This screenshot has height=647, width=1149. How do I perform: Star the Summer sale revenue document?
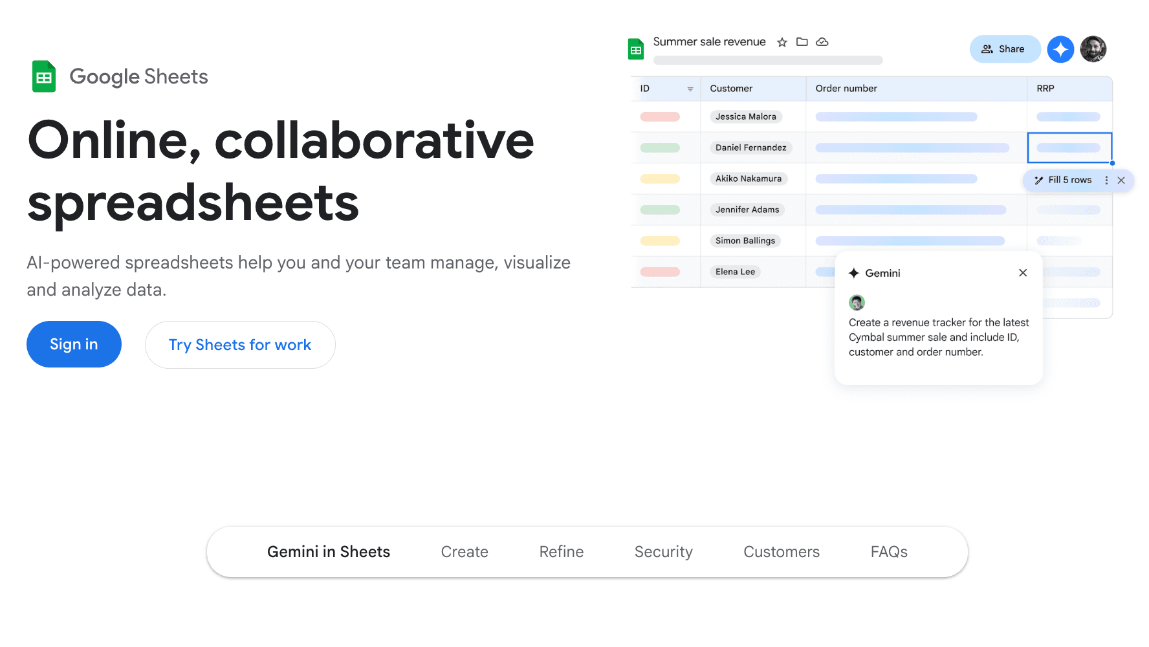(x=782, y=42)
